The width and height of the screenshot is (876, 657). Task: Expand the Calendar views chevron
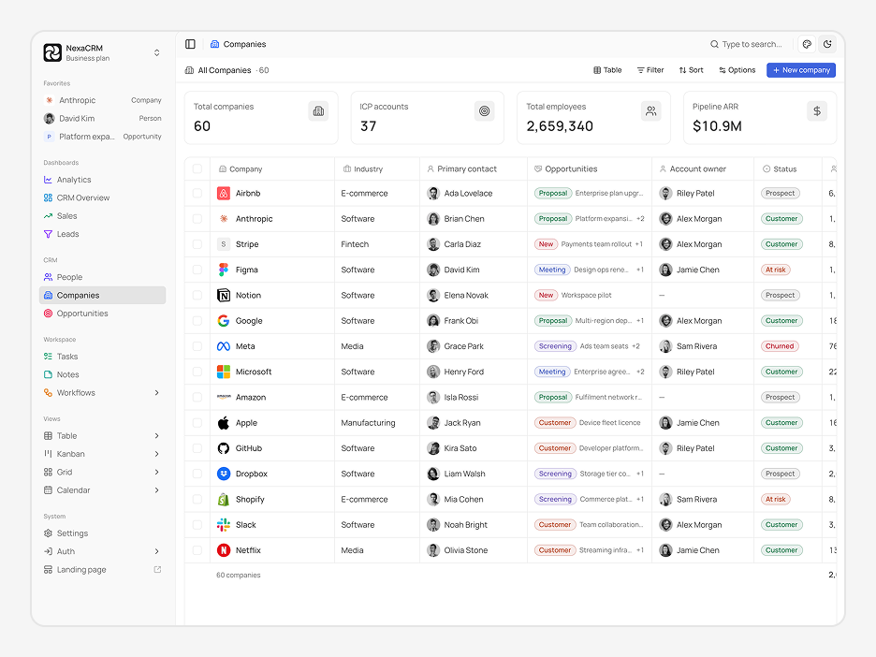point(157,490)
